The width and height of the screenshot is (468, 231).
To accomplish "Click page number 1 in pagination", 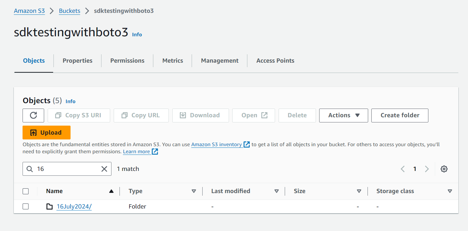I will point(415,169).
